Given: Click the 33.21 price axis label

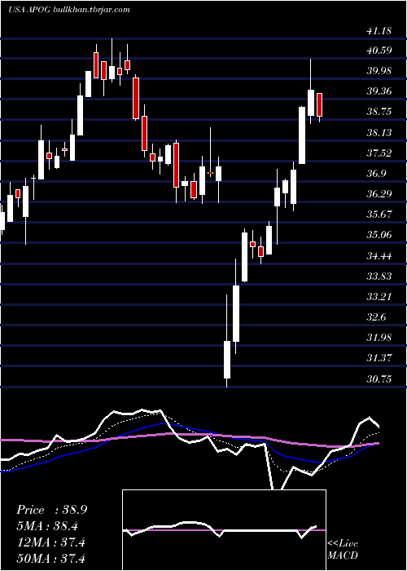Looking at the screenshot, I should point(379,296).
